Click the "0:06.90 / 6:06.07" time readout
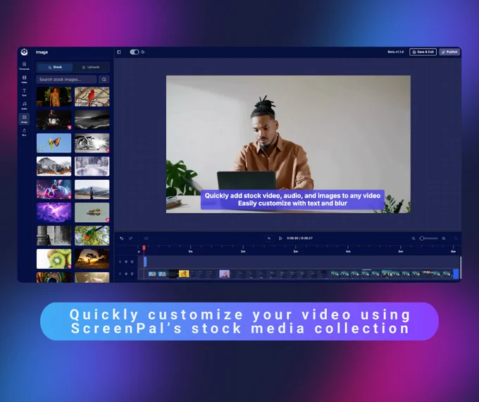This screenshot has width=479, height=402. point(299,238)
